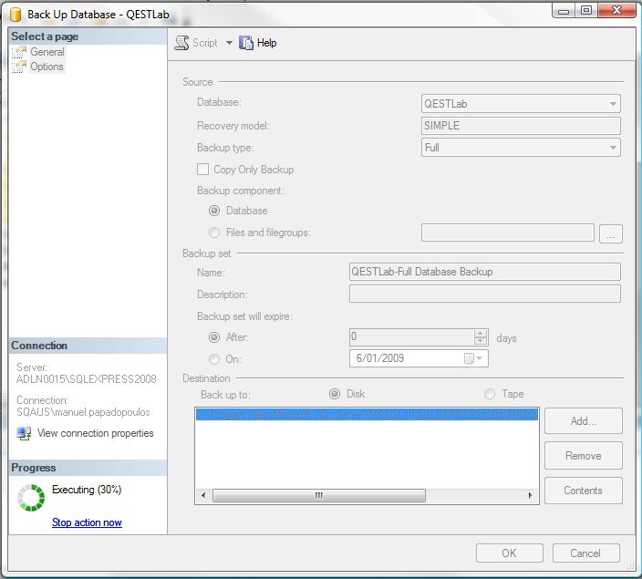642x579 pixels.
Task: Expand the Database dropdown showing QESTLab
Action: click(614, 104)
